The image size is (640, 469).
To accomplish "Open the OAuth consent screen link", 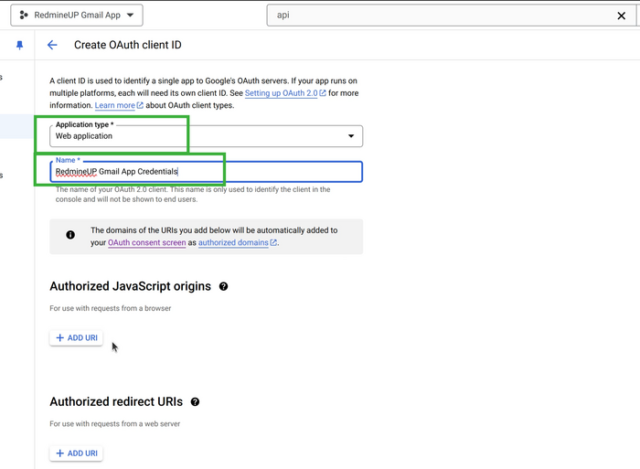I will coord(146,243).
